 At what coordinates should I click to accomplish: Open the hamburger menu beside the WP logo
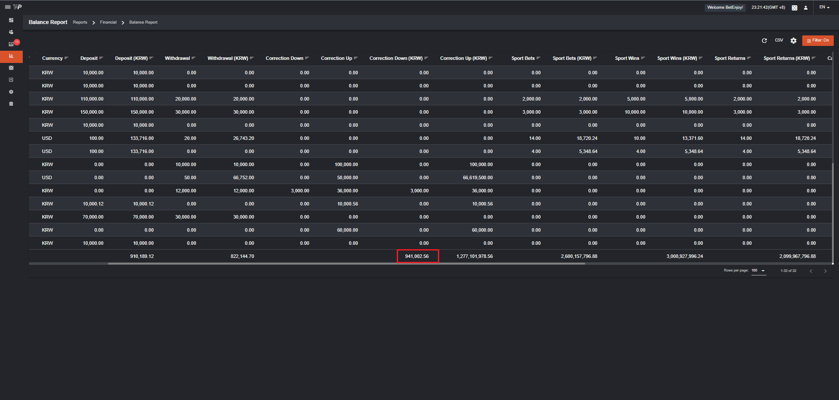pos(7,7)
